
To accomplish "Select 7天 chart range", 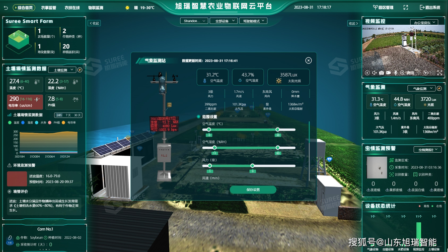I will point(68,115).
